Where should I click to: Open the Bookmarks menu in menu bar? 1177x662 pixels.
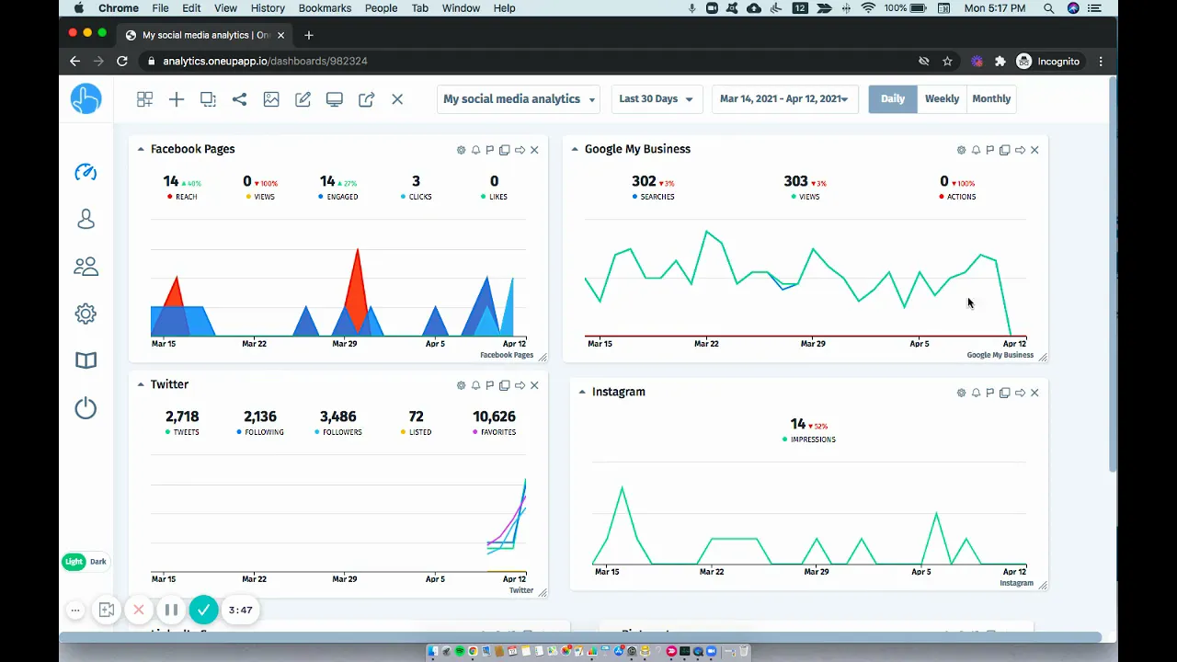tap(325, 8)
